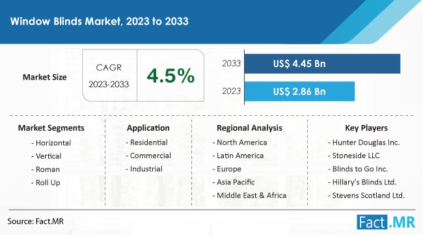Click the 2023 bar showing US$ 2.86 Bn
This screenshot has width=423, height=235.
coord(299,92)
